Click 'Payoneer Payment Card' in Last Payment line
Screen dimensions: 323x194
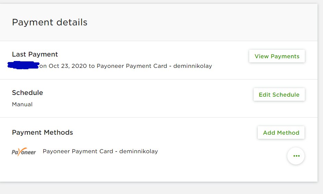coord(132,66)
